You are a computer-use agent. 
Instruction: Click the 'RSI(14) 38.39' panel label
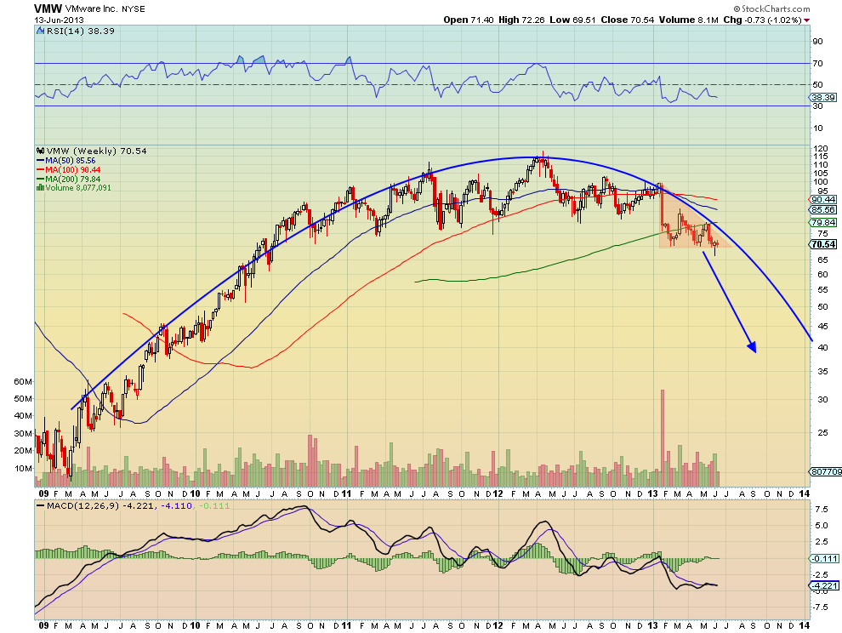coord(81,31)
